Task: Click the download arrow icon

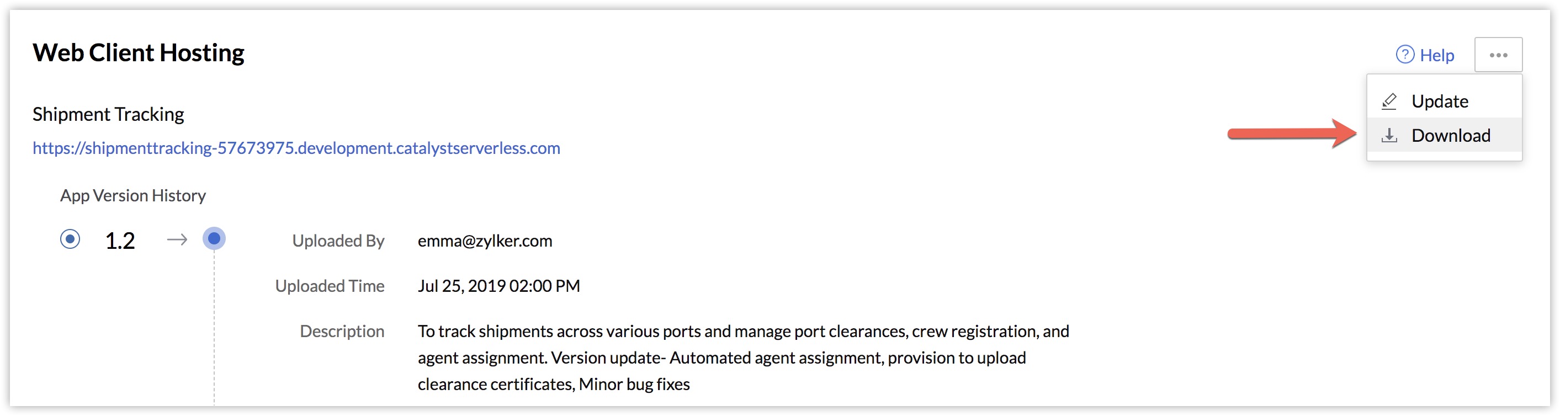Action: pos(1389,135)
